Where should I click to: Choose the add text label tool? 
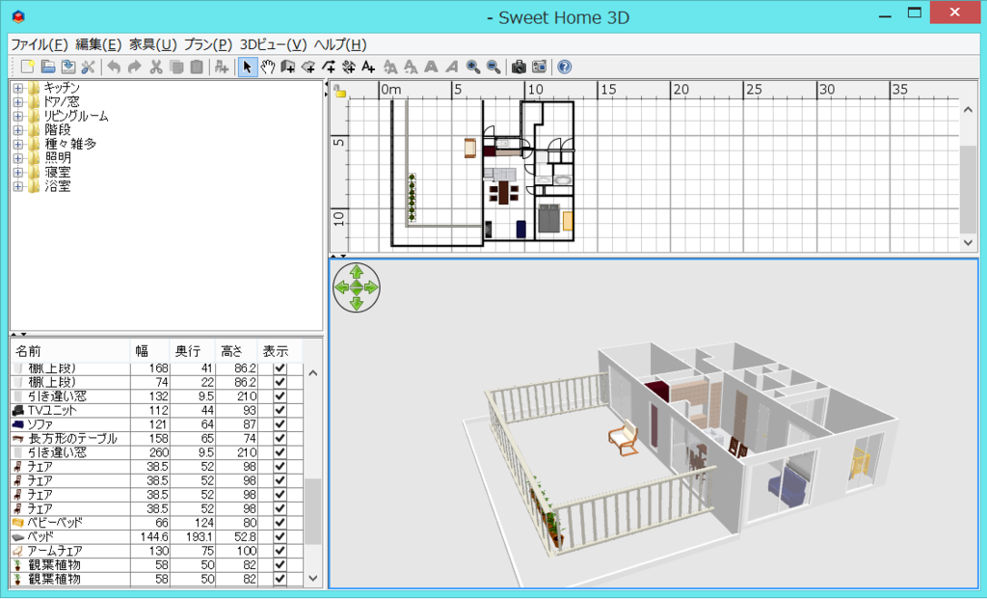369,67
